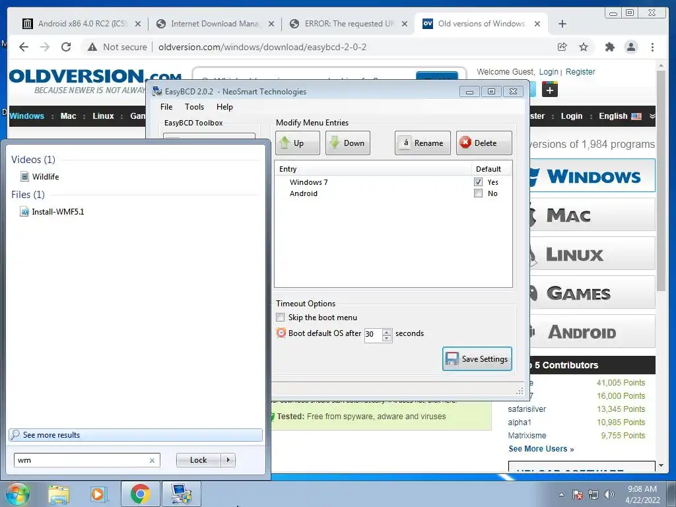Switch to ERROR requested URL tab
Screen dimensions: 676x507
[349, 24]
